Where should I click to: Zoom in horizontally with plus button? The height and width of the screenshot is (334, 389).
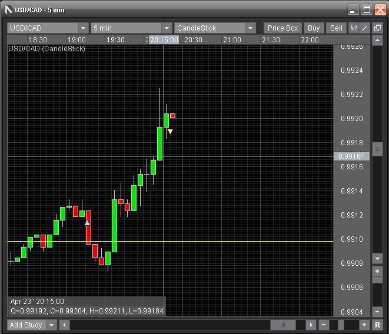(x=364, y=325)
